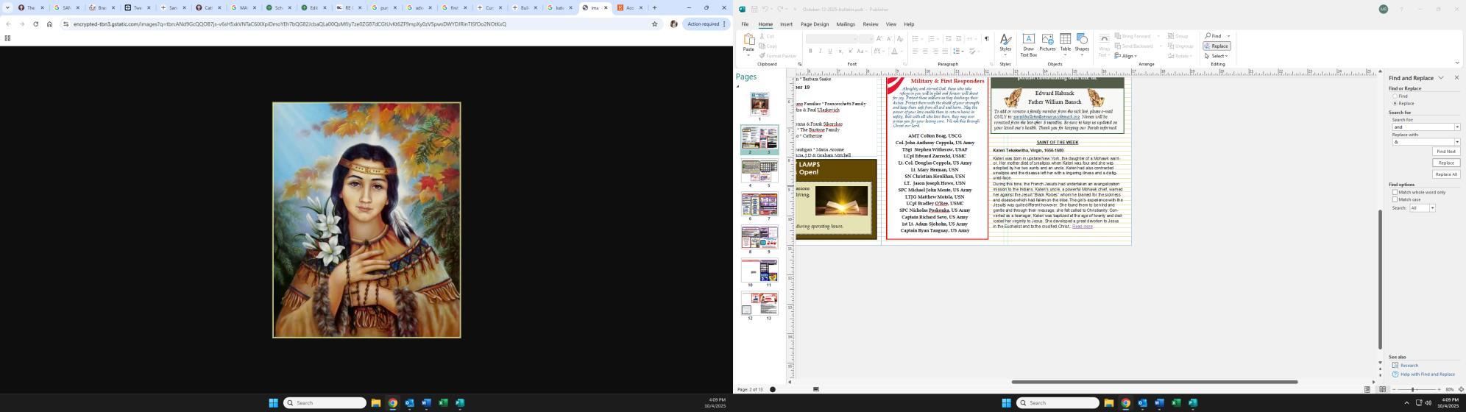Open the Search for dropdown arrow
The height and width of the screenshot is (412, 1466).
pos(1456,127)
